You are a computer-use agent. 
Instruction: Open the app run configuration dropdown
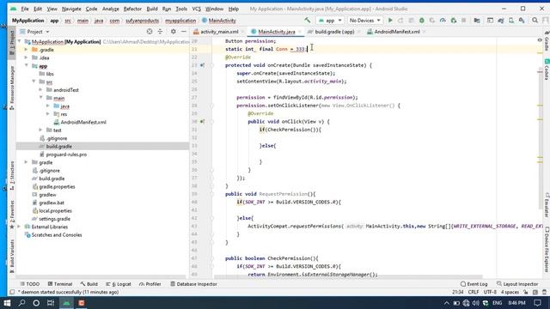pyautogui.click(x=330, y=21)
